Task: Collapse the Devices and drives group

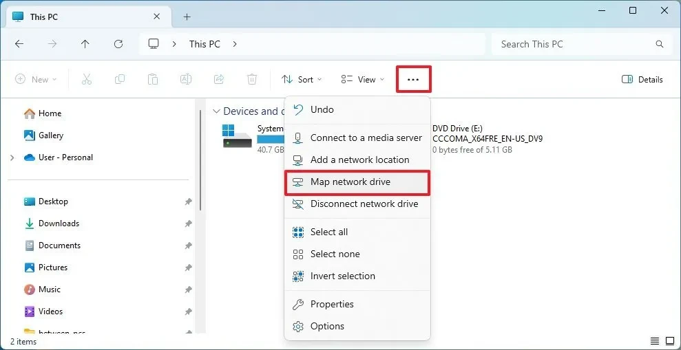Action: click(217, 111)
